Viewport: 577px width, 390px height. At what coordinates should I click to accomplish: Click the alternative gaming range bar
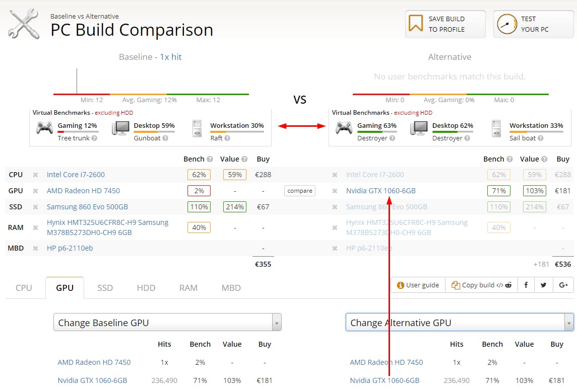[451, 95]
